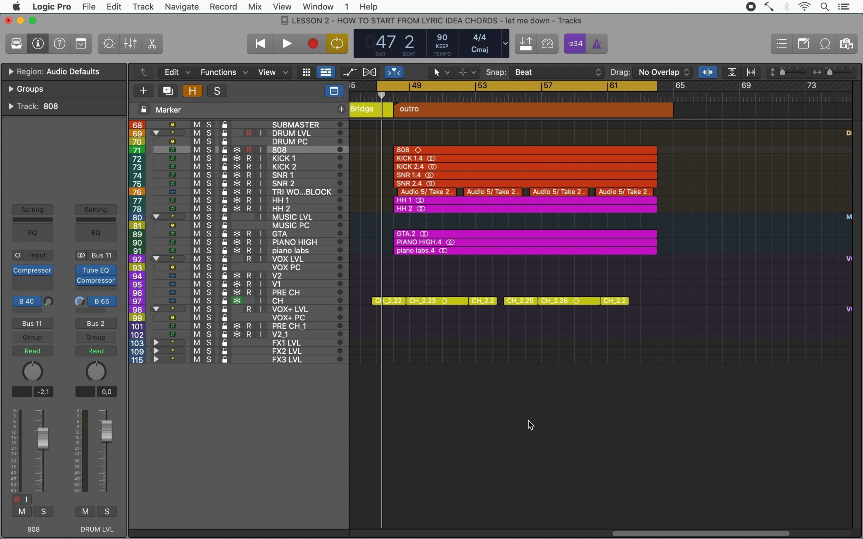Open the Library panel icon
The image size is (863, 539).
pyautogui.click(x=17, y=44)
